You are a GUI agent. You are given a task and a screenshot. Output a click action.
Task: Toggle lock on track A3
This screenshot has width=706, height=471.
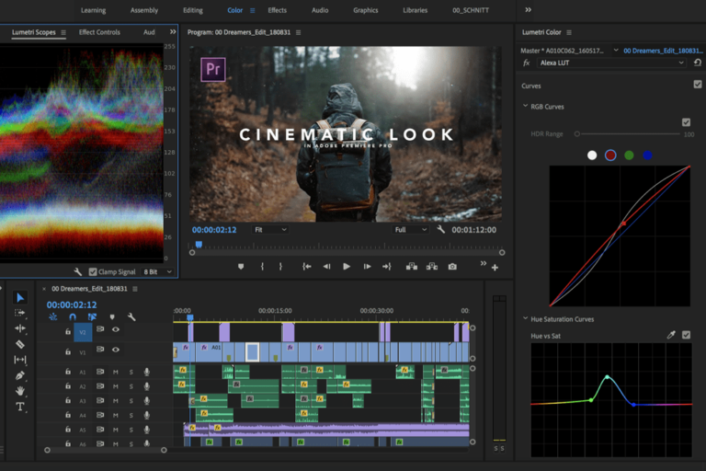[x=68, y=400]
